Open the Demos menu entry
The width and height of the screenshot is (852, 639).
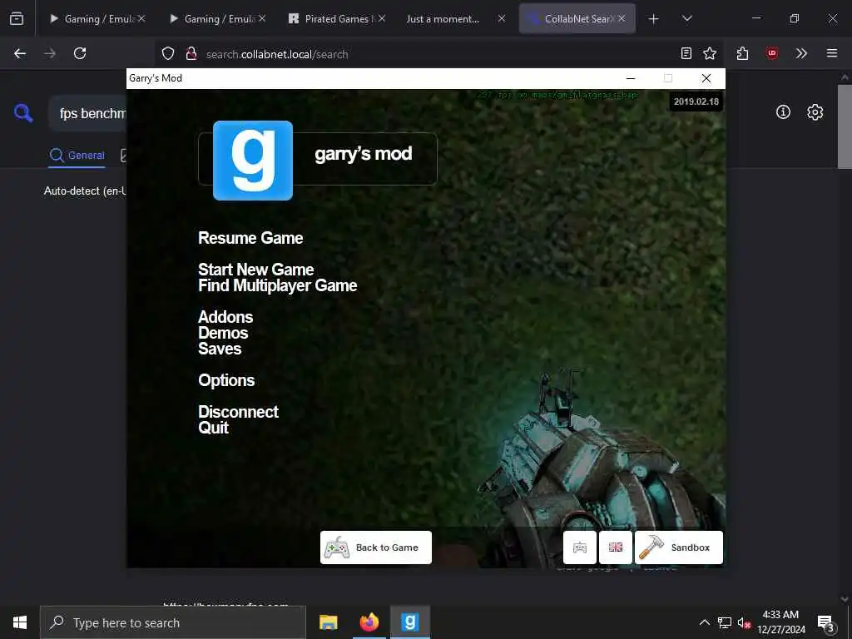coord(223,333)
